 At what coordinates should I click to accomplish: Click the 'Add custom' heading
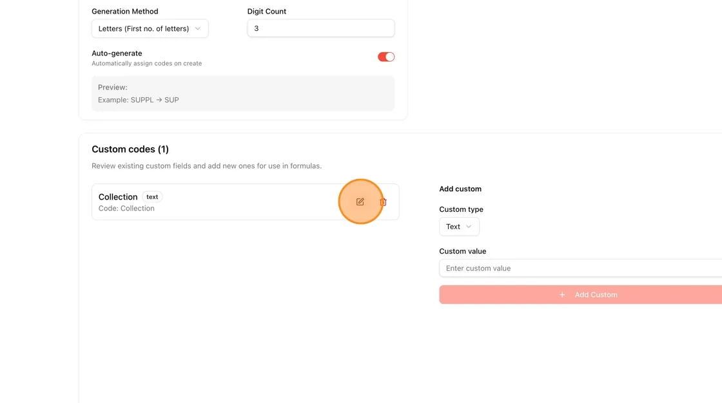(x=460, y=189)
